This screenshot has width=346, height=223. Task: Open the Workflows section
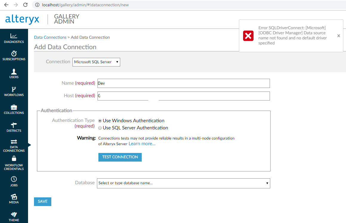[14, 91]
